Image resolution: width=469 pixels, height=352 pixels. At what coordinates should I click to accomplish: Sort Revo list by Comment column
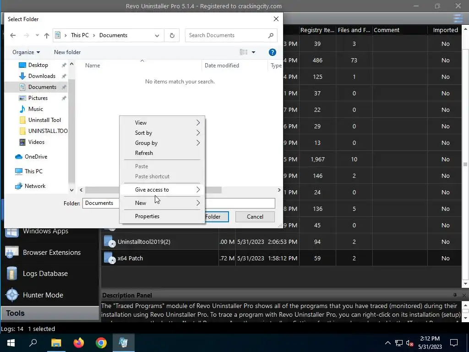(x=400, y=30)
